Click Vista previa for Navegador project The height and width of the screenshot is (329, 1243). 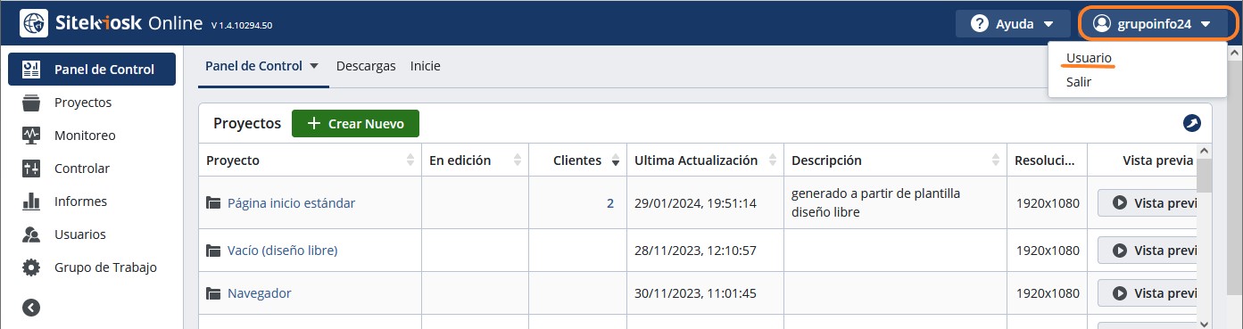click(x=1147, y=293)
